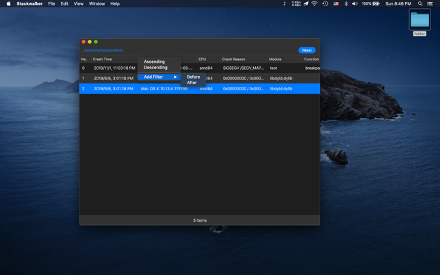Open the /opt/temp/test/symbols path link
Viewport: 440px width, 275px height.
point(103,50)
